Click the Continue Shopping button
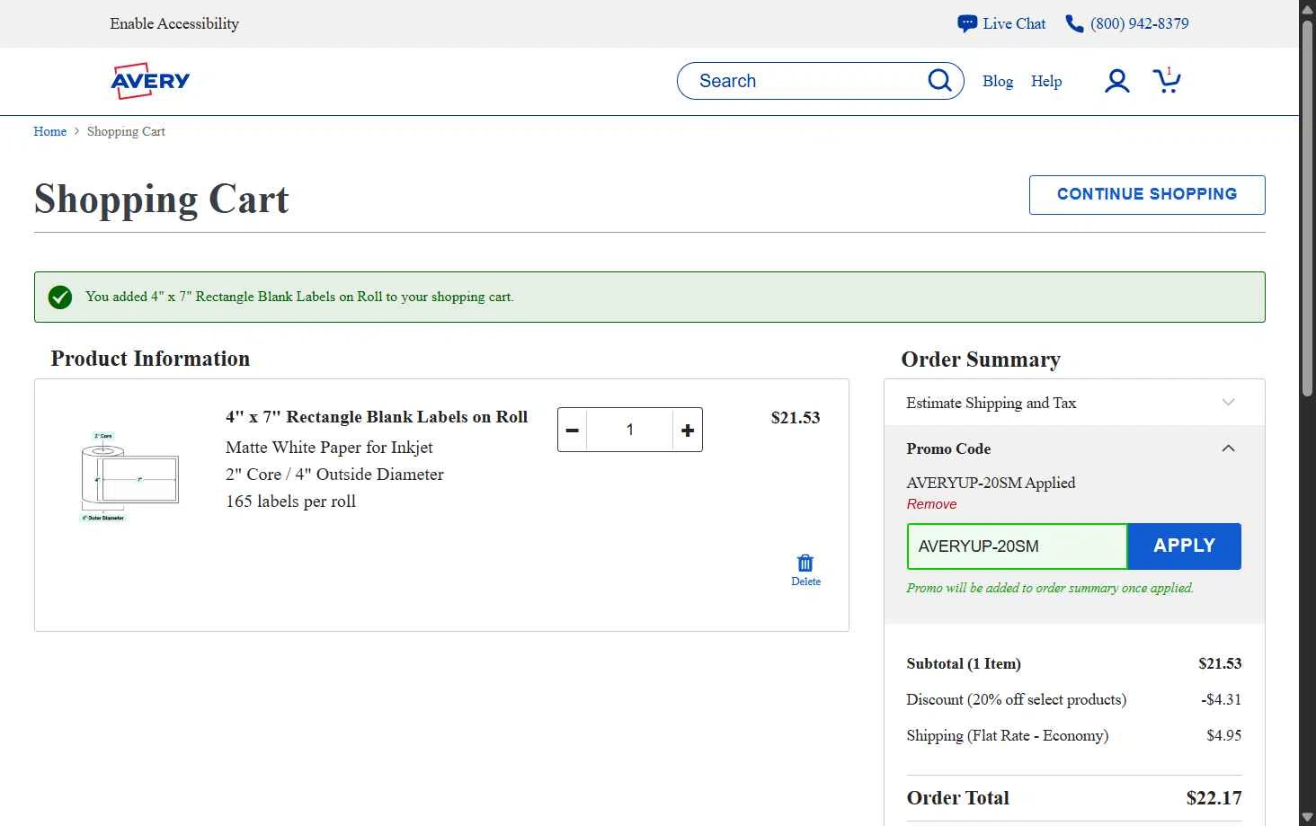Screen dimensions: 1316x826 click(1147, 195)
